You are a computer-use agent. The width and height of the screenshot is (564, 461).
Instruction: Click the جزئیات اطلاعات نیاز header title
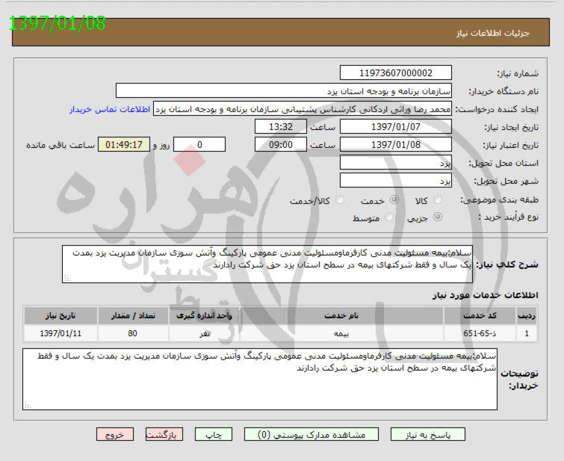[493, 33]
